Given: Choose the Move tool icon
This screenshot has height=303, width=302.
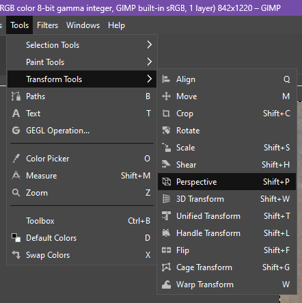Looking at the screenshot, I should [166, 96].
